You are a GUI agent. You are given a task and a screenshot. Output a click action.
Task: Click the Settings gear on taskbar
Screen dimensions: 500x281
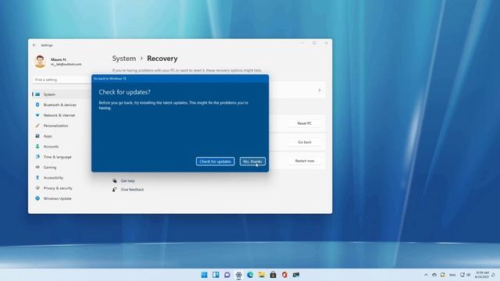pos(238,275)
